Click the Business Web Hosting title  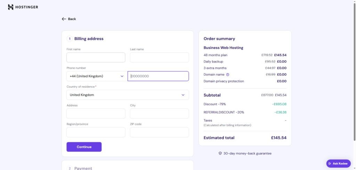point(224,48)
